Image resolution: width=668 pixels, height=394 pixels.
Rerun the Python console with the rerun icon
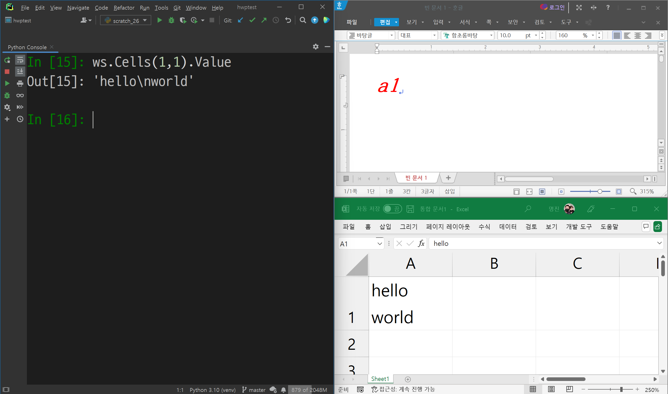pyautogui.click(x=7, y=60)
